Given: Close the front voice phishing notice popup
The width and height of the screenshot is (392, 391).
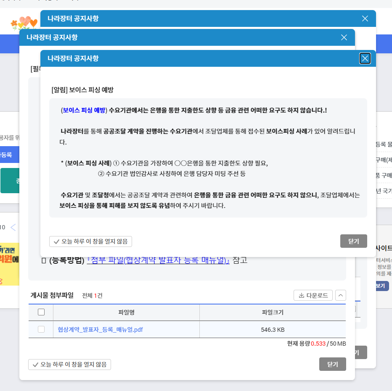Looking at the screenshot, I should click(365, 58).
